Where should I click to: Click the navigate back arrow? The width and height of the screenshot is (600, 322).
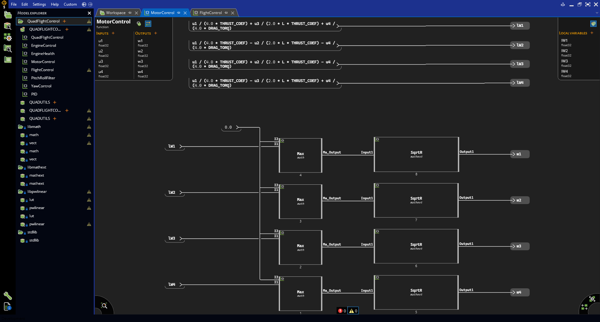click(84, 4)
